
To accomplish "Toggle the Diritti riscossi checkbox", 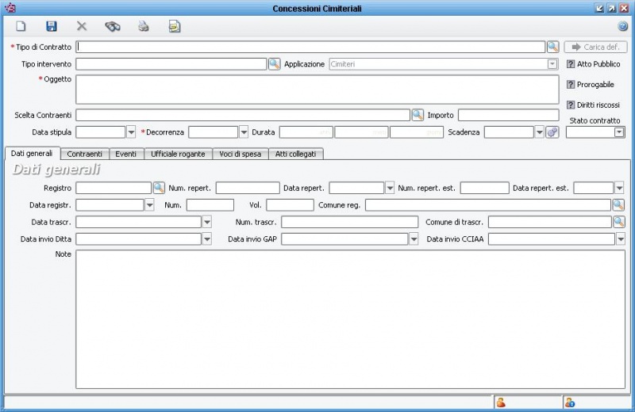I will click(x=571, y=105).
